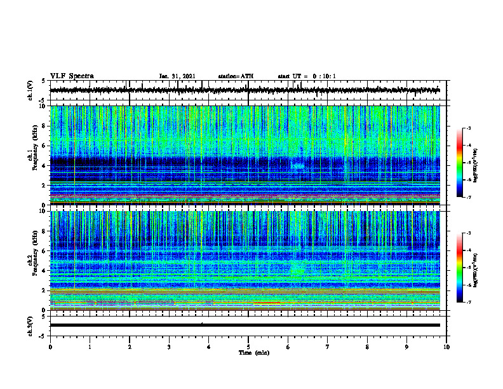Click time-axis tick label '2'
Screen dimensions: 503x389
click(130, 347)
